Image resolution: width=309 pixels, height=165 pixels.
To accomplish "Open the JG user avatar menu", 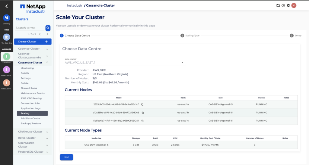I will coord(294,5).
